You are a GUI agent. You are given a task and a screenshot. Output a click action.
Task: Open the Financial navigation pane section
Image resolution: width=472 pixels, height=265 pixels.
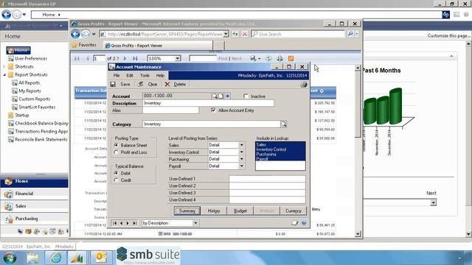tap(35, 194)
